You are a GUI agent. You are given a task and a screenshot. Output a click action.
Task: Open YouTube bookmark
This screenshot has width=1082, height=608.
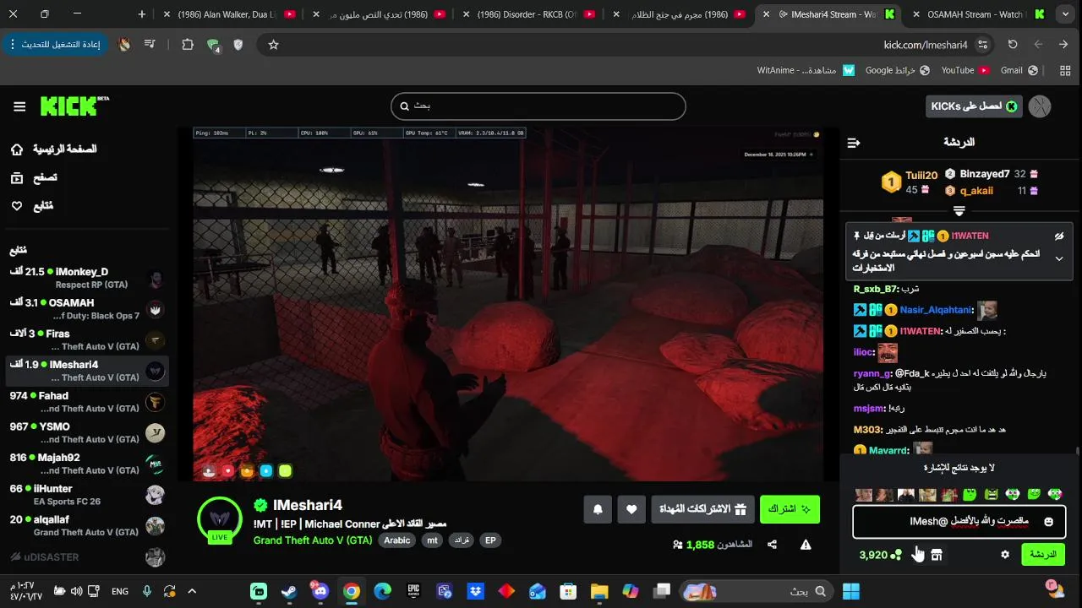point(965,70)
